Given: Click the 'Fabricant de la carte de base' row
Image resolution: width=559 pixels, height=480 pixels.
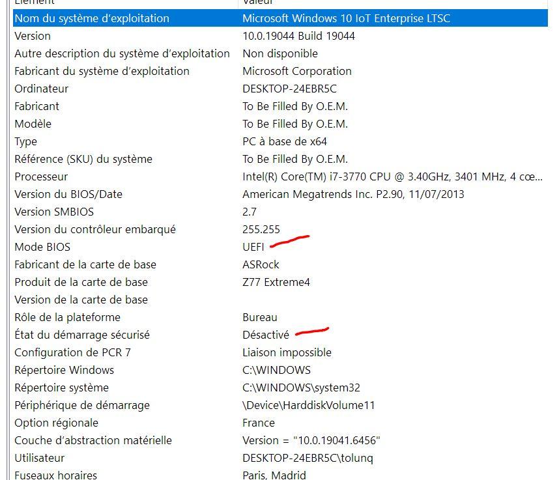Looking at the screenshot, I should click(85, 264).
